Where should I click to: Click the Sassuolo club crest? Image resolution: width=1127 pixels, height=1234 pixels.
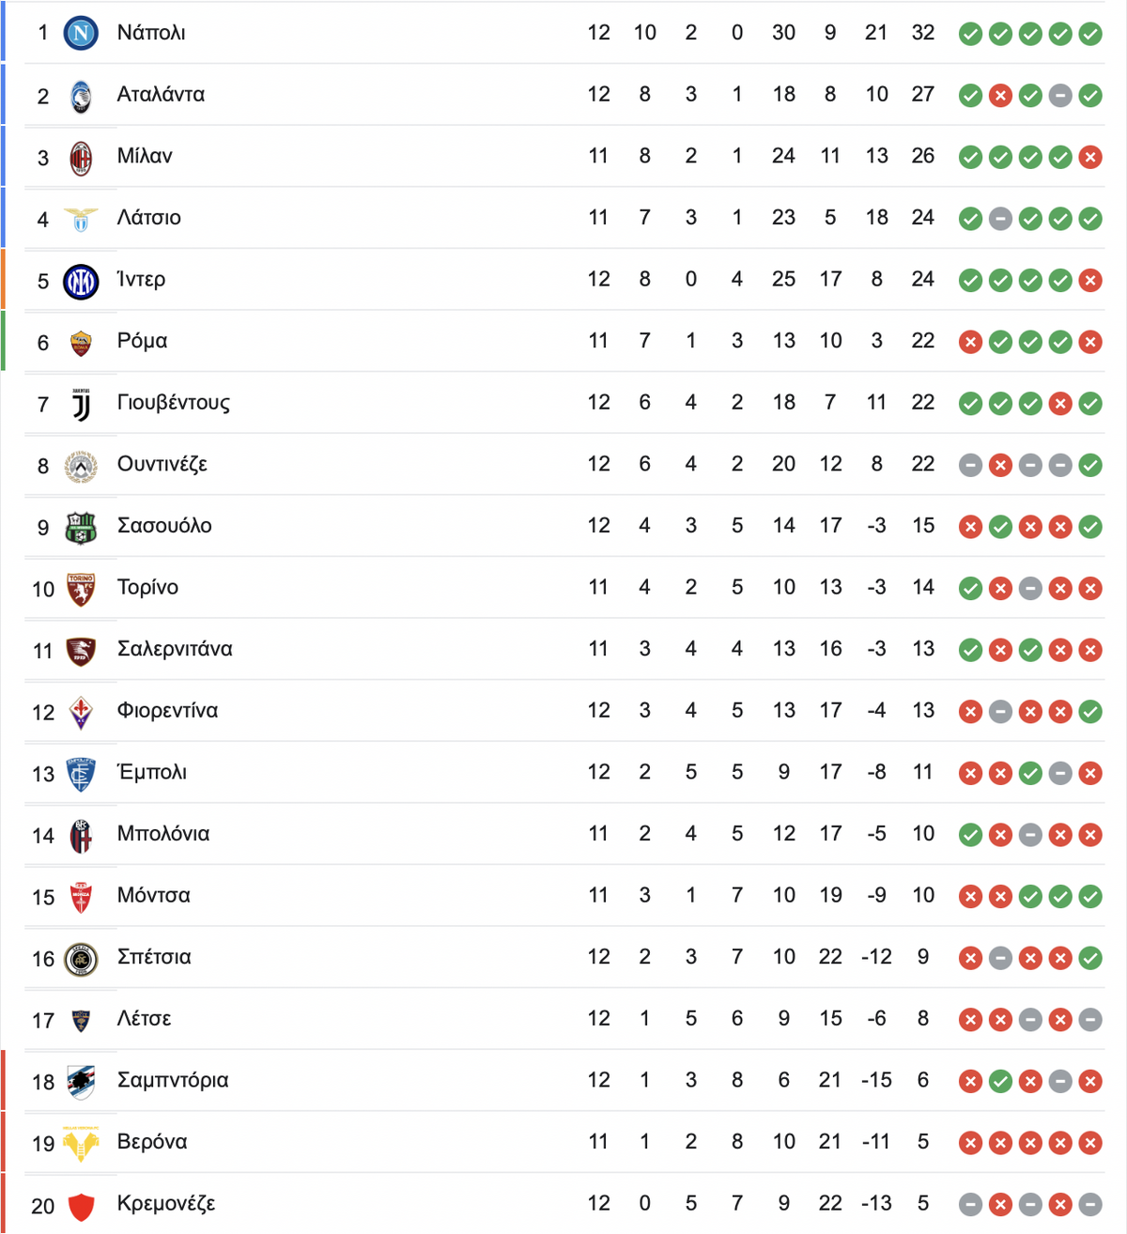point(81,528)
